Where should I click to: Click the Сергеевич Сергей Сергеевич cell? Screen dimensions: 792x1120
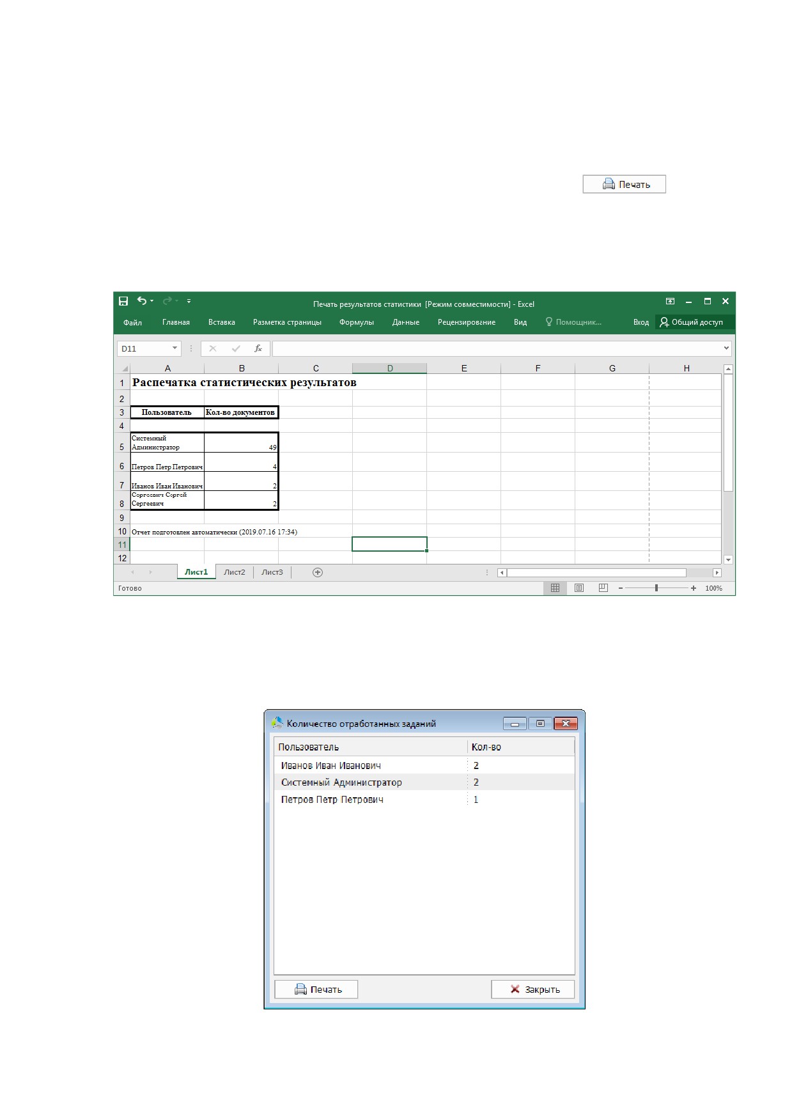pyautogui.click(x=167, y=500)
